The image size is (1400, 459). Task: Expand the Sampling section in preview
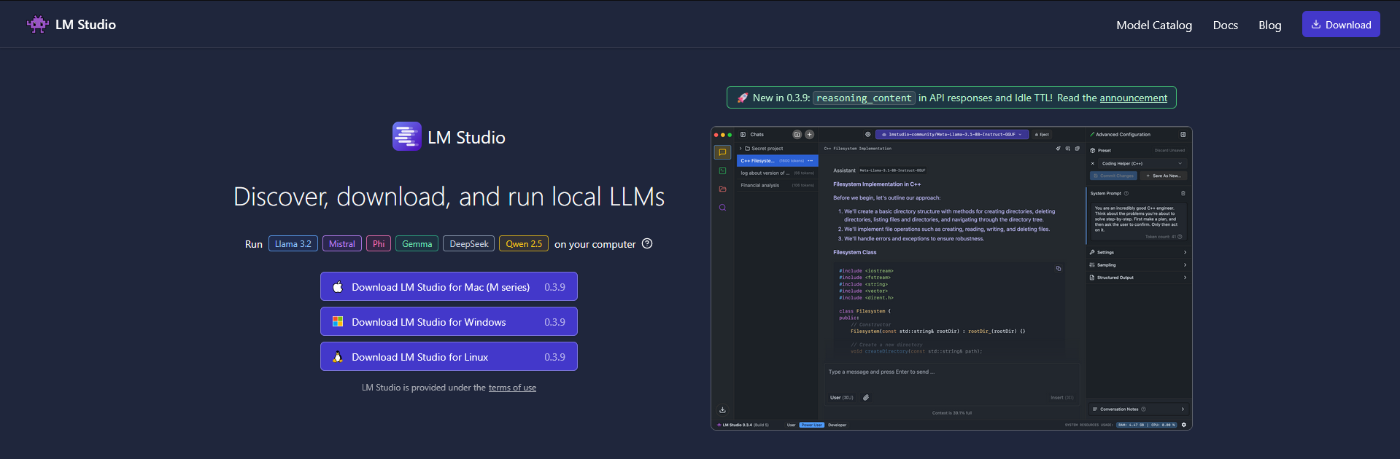click(x=1138, y=264)
